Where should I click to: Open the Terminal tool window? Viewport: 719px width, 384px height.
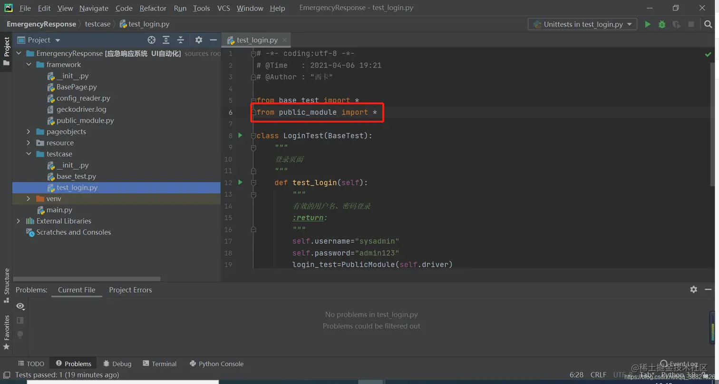click(160, 364)
